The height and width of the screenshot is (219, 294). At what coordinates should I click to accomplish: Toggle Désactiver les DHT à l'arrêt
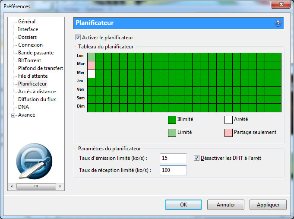click(196, 158)
